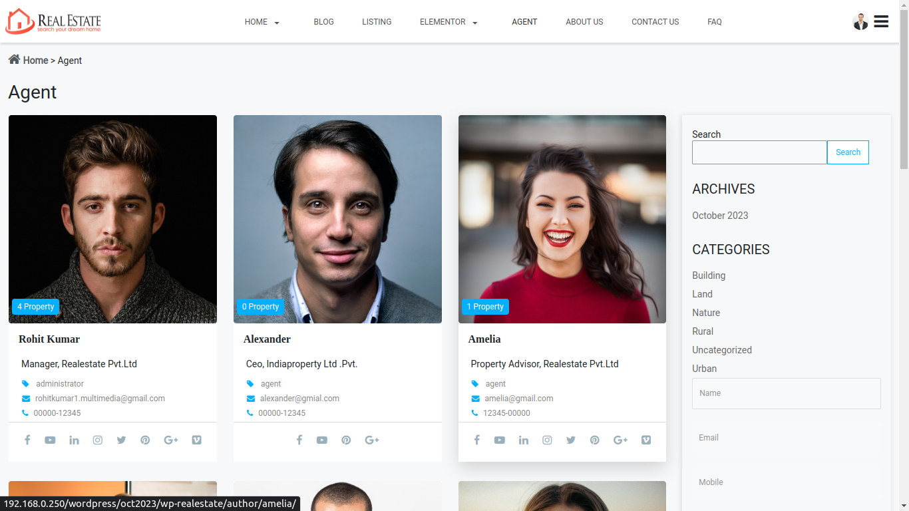Screen dimensions: 909x511
Task: Click the sidebar Search button
Action: (x=848, y=152)
